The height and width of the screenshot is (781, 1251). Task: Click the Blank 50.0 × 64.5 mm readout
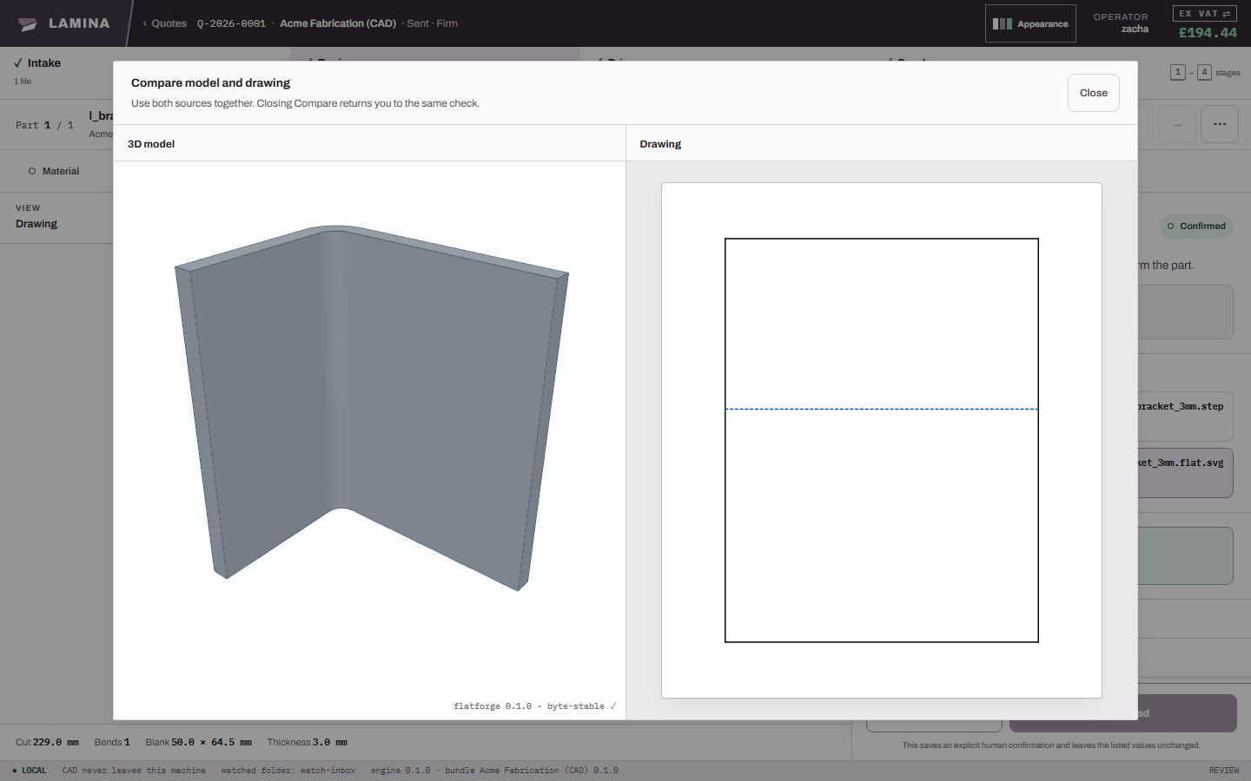pyautogui.click(x=198, y=742)
